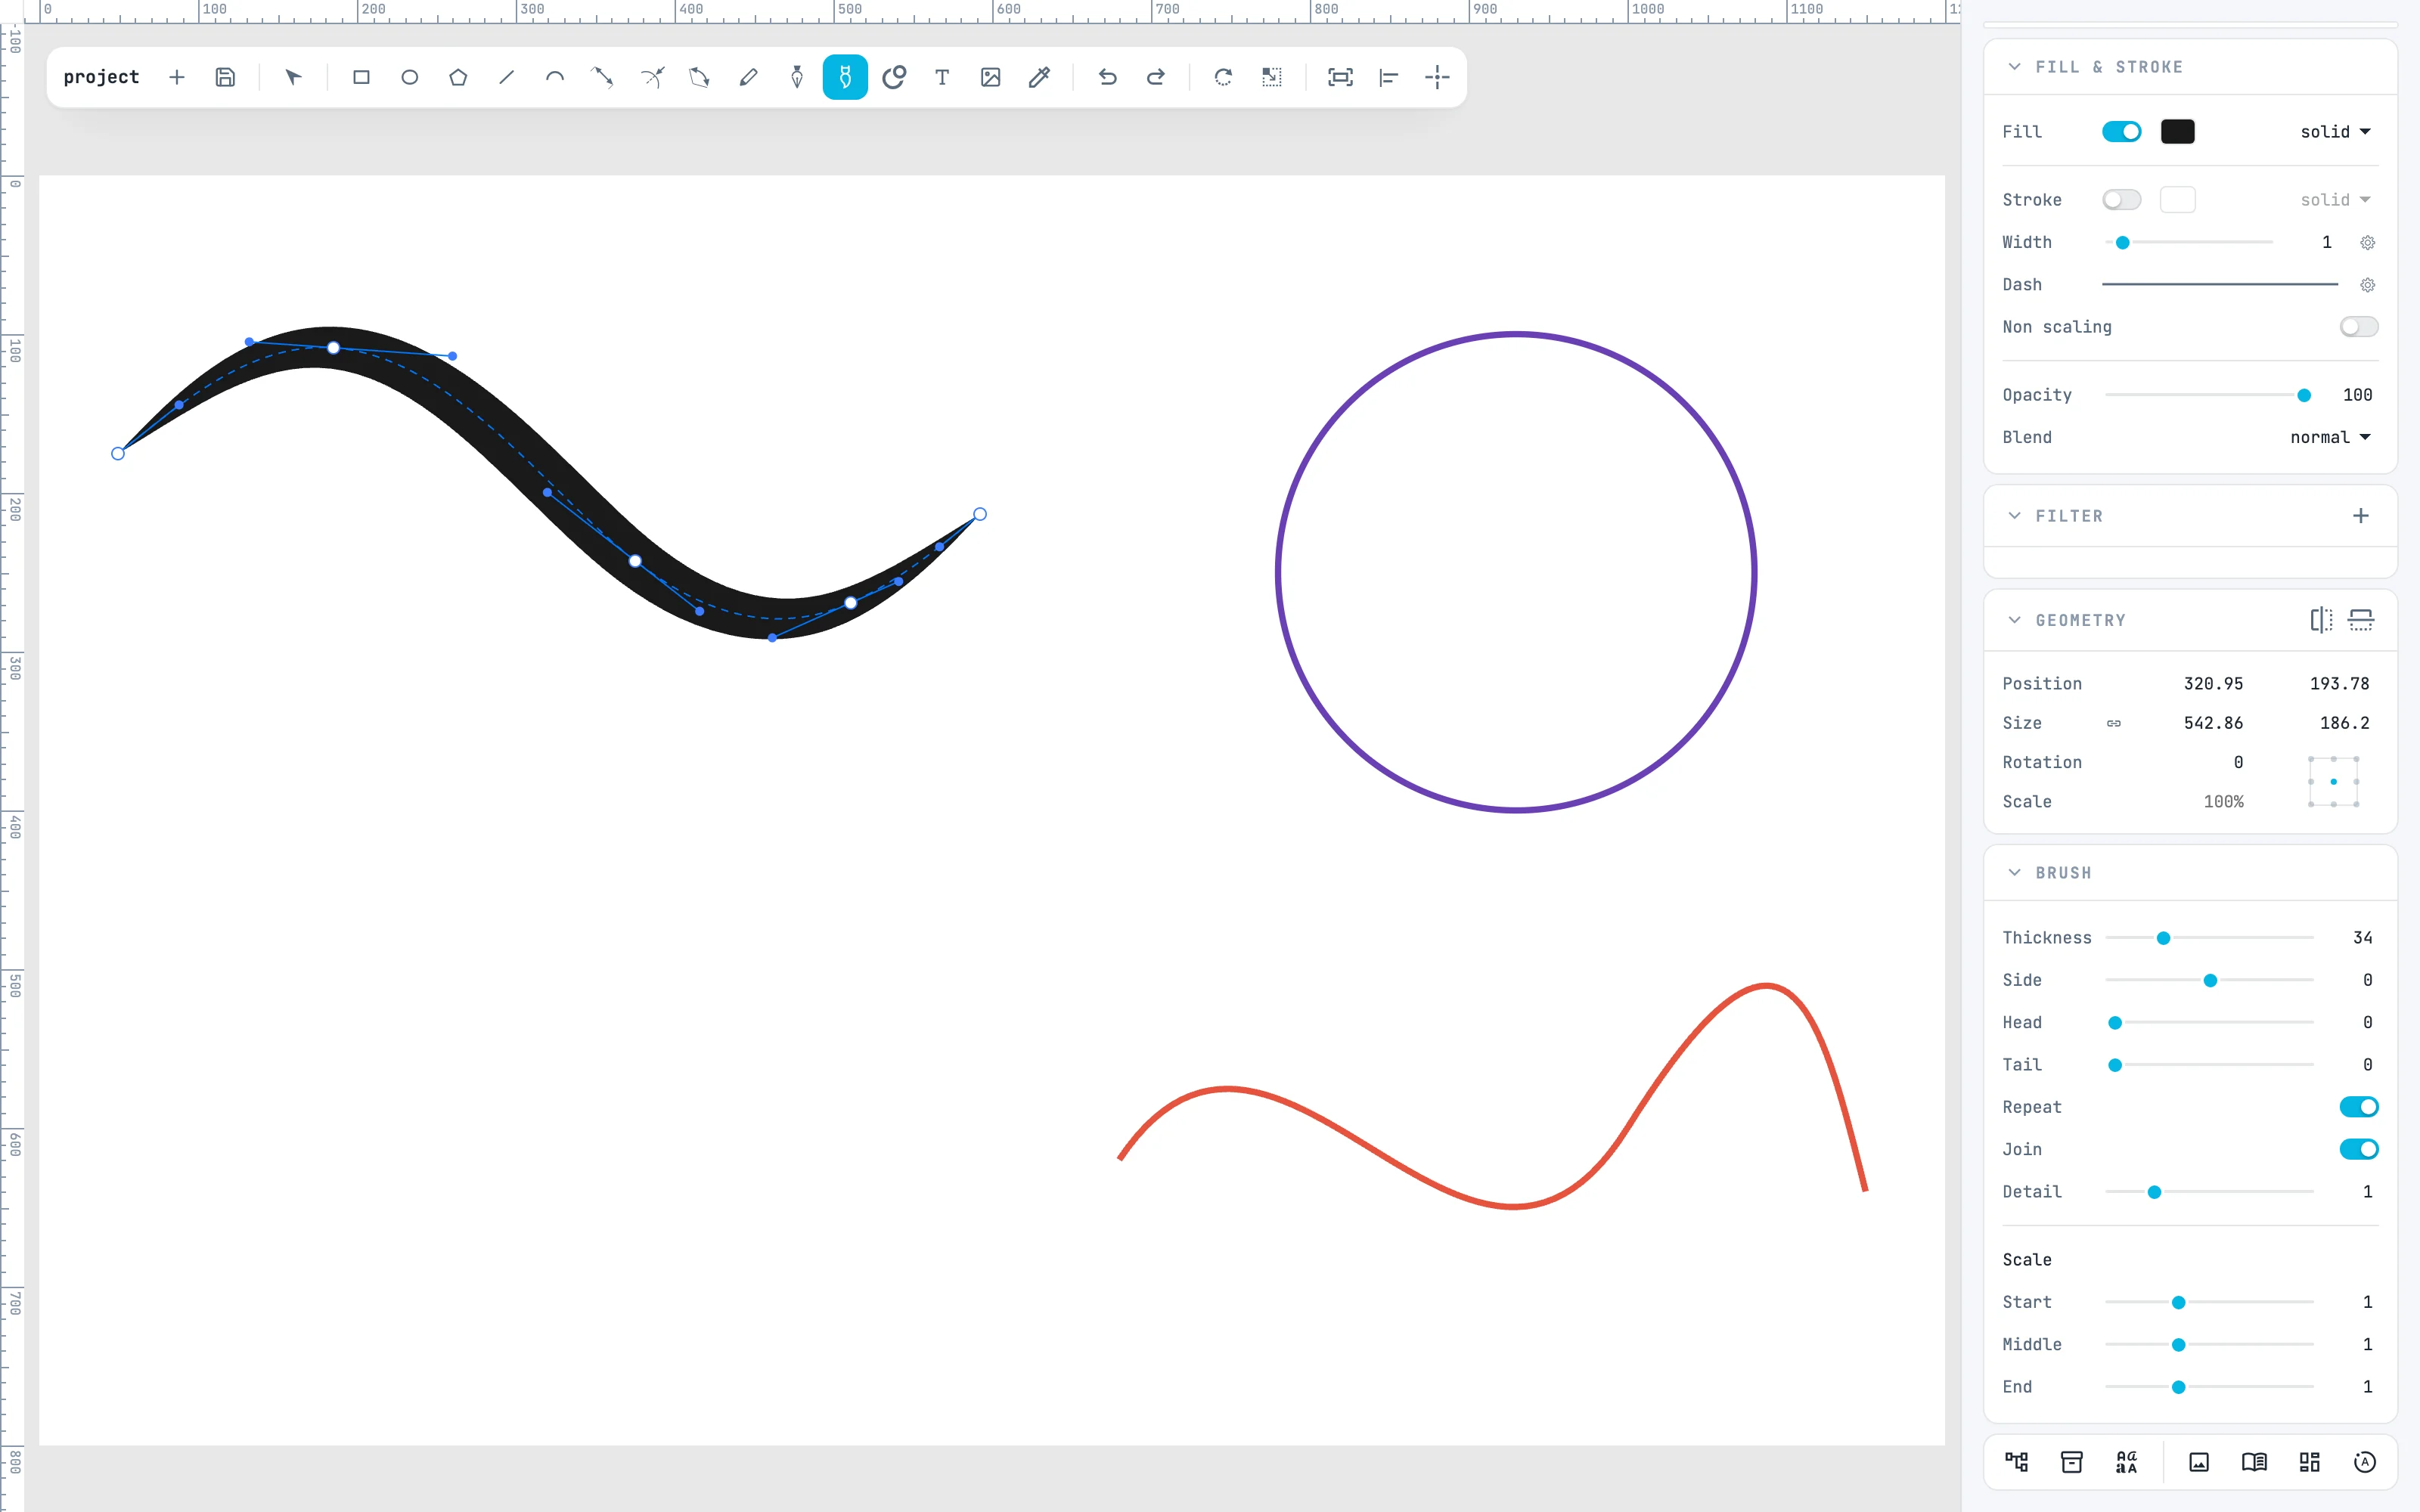Add a new project with plus icon
Screen dimensions: 2420x1512
click(x=177, y=77)
